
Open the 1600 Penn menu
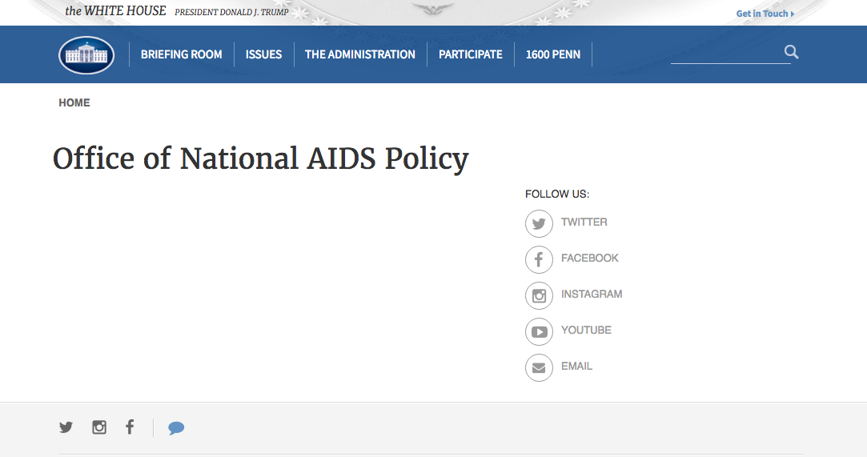(x=553, y=54)
